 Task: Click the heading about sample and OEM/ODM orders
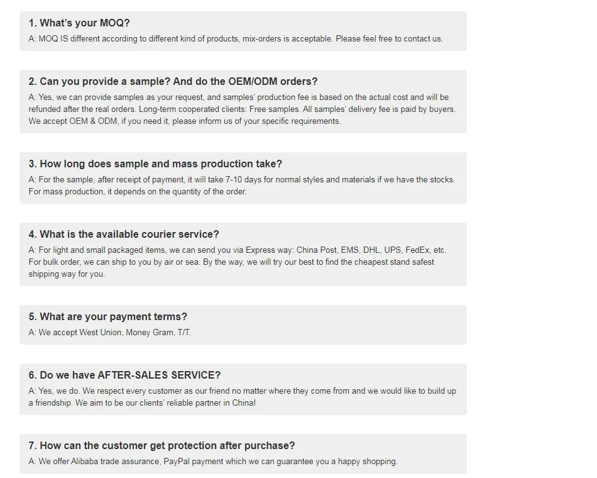[x=173, y=82]
